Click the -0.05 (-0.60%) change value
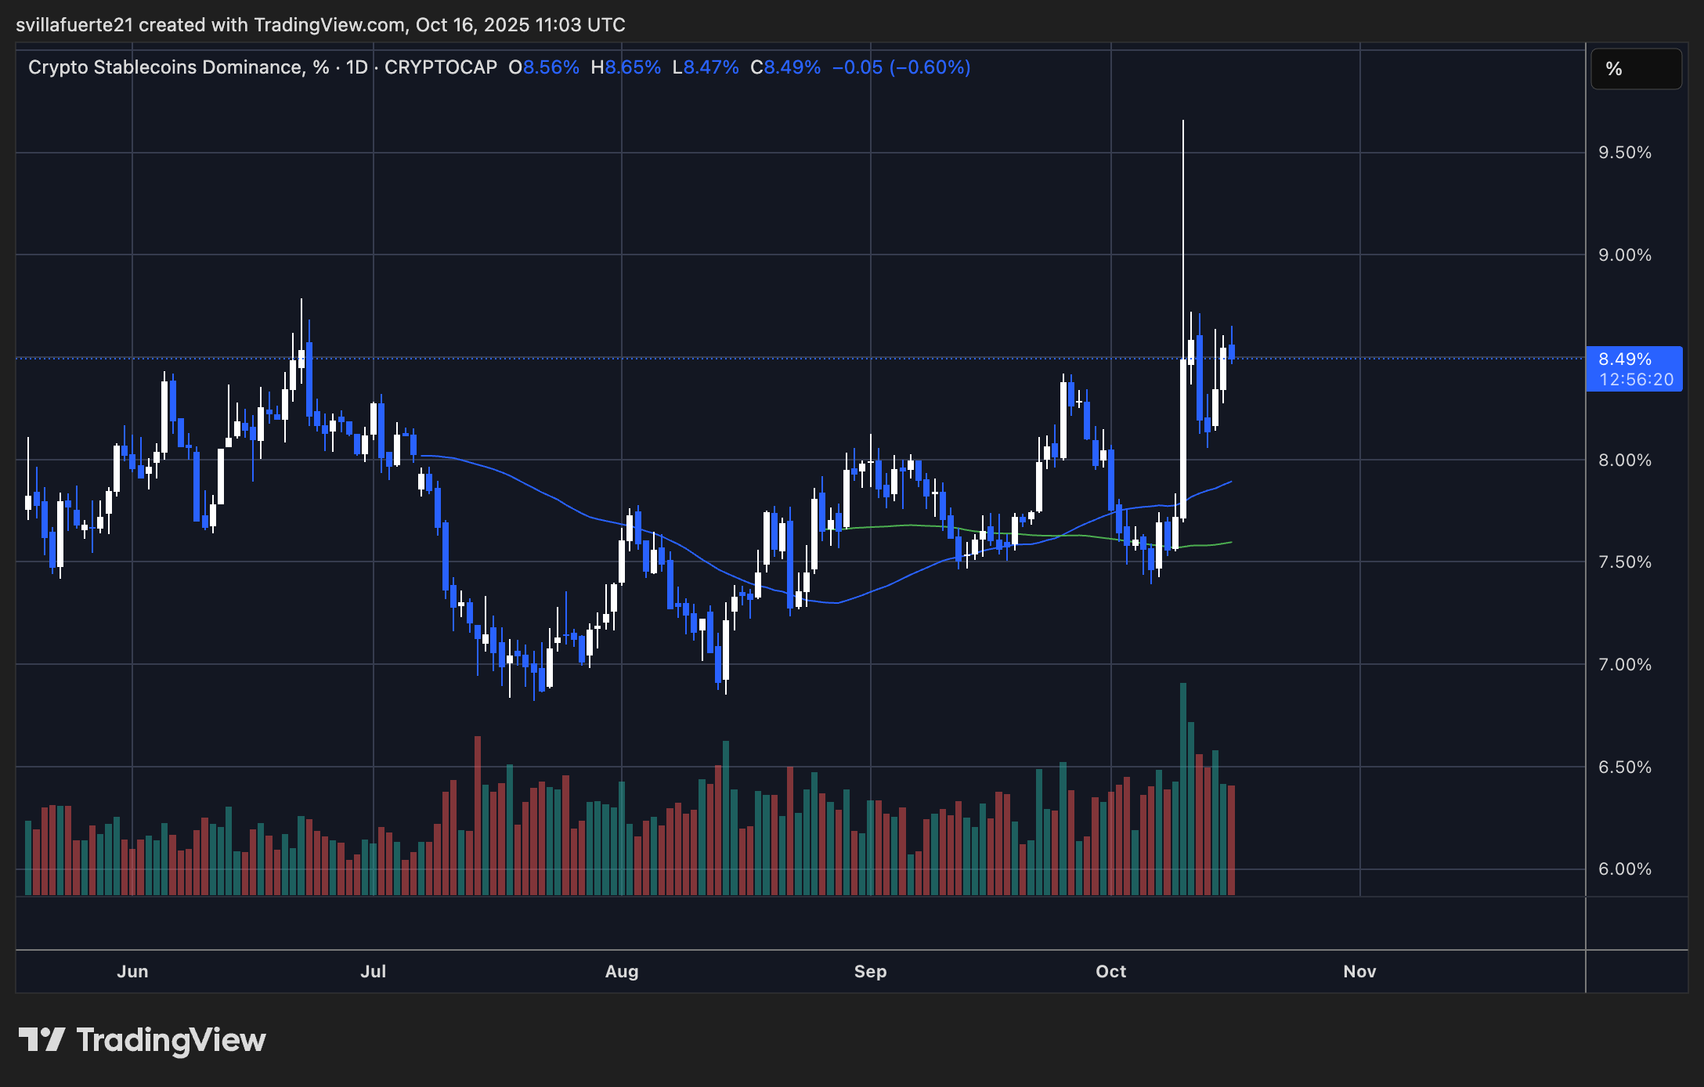Screen dimensions: 1704x1087 (901, 67)
